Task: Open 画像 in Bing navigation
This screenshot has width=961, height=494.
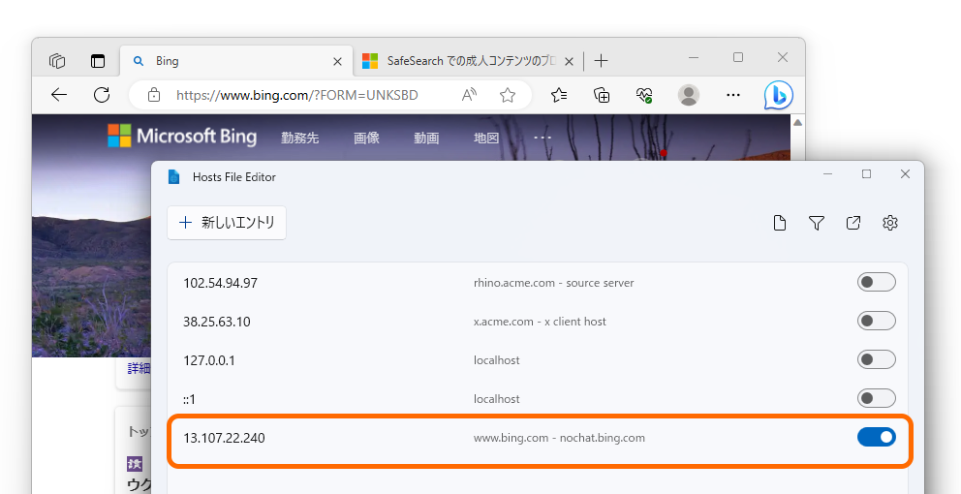Action: point(366,139)
